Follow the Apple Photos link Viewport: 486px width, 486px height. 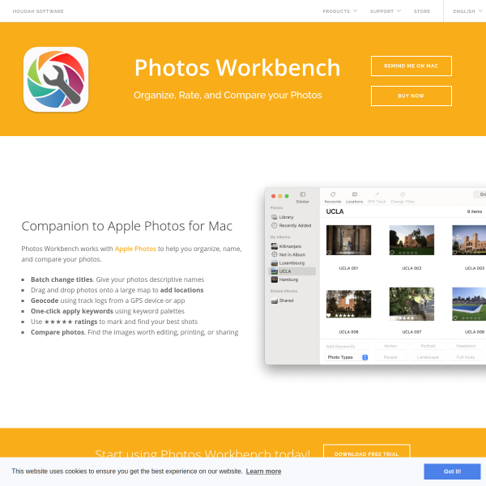[135, 249]
